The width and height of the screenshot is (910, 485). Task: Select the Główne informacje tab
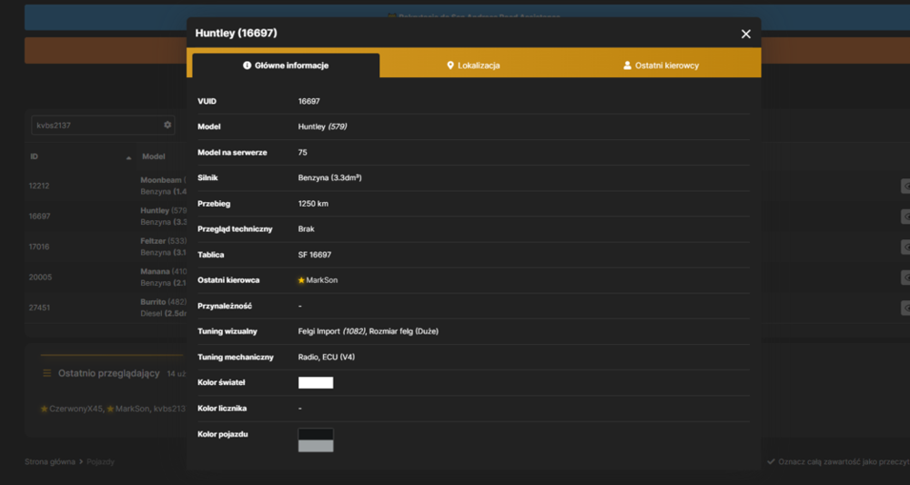click(286, 66)
